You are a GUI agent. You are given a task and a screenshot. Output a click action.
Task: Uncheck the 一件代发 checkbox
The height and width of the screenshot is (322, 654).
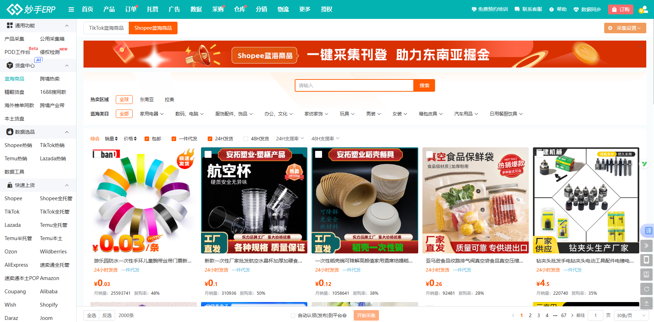174,139
